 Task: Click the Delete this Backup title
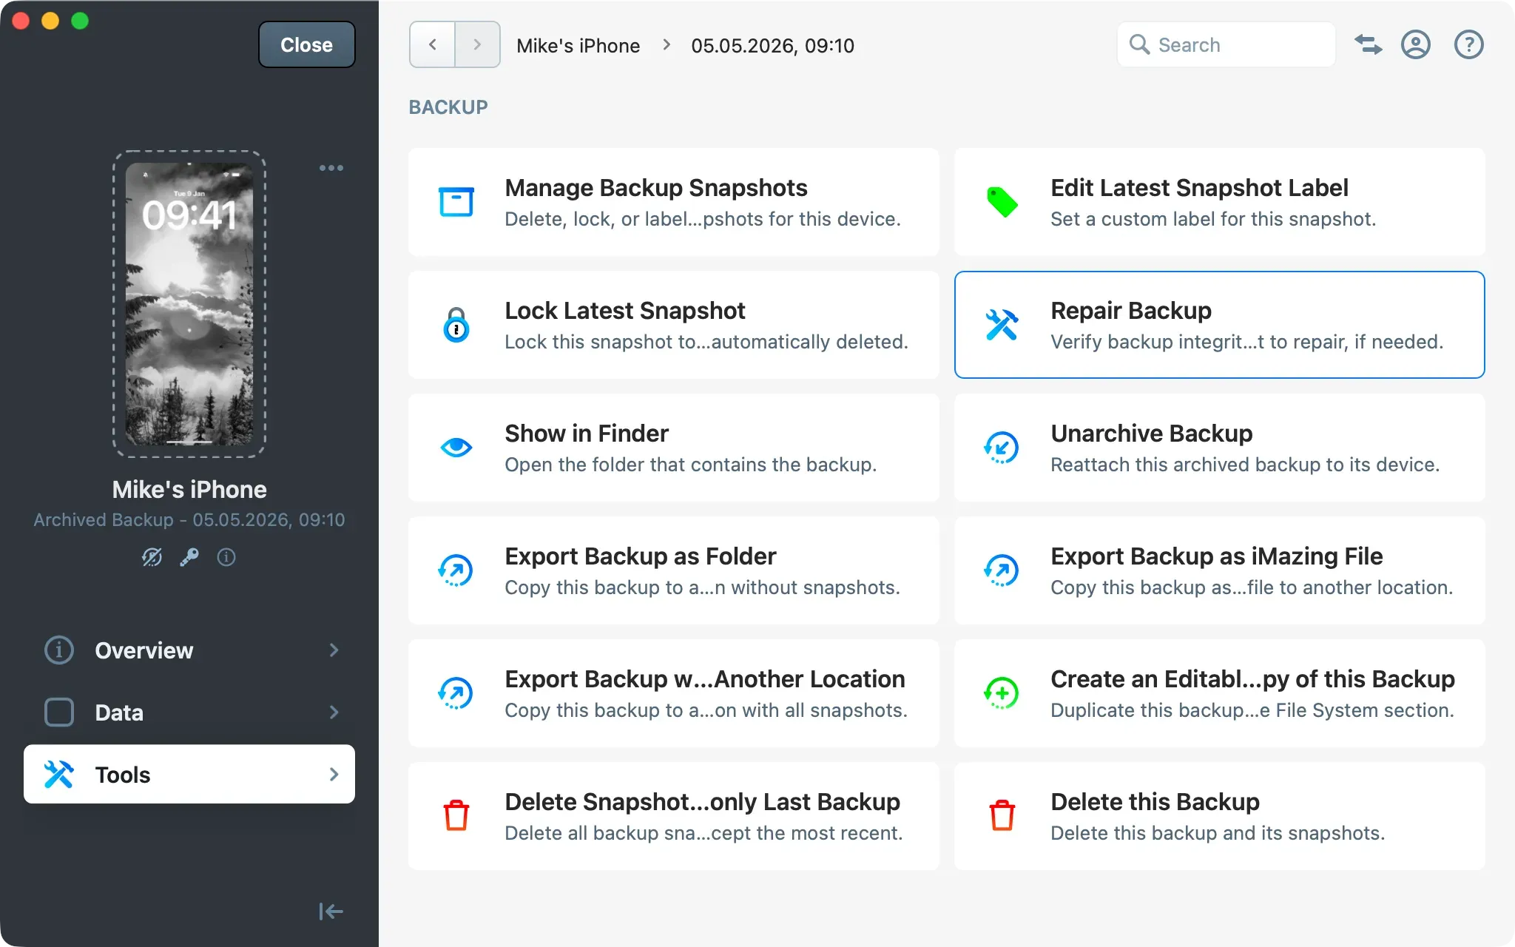coord(1155,802)
